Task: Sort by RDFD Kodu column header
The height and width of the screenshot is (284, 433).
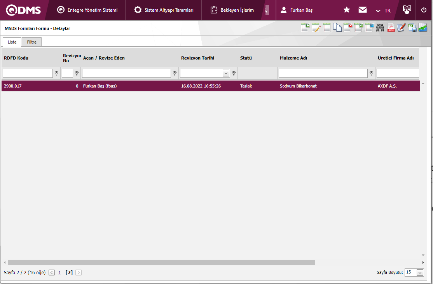Action: tap(16, 58)
